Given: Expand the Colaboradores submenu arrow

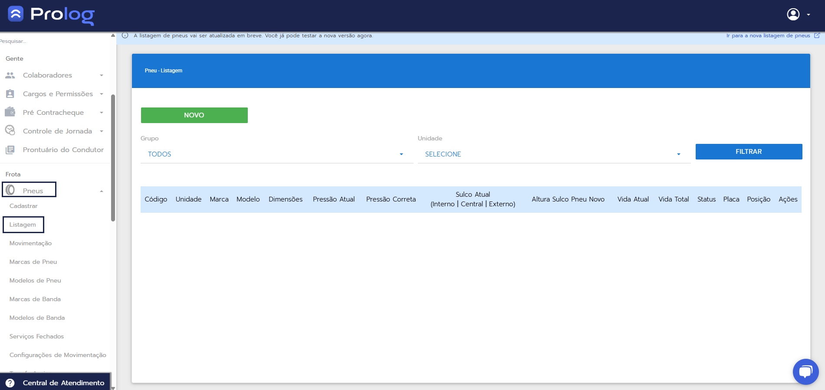Looking at the screenshot, I should [102, 75].
